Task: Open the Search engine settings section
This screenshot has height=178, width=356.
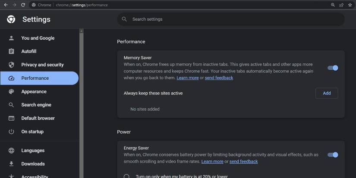Action: [36, 105]
